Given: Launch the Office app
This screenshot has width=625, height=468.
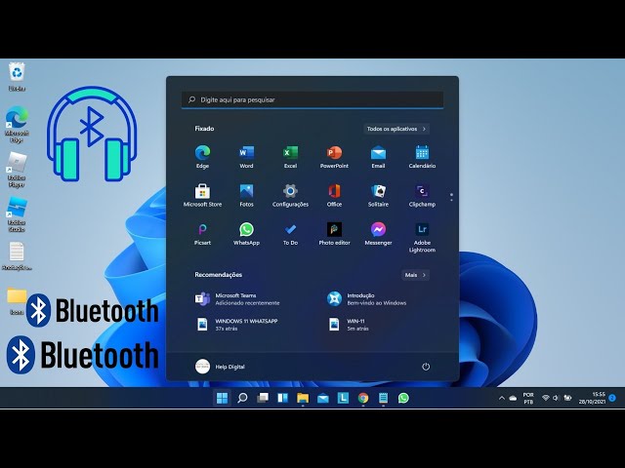Looking at the screenshot, I should tap(334, 195).
